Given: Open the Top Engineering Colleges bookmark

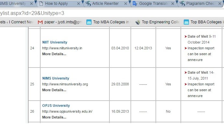Looking at the screenshot, I should pos(157,22).
